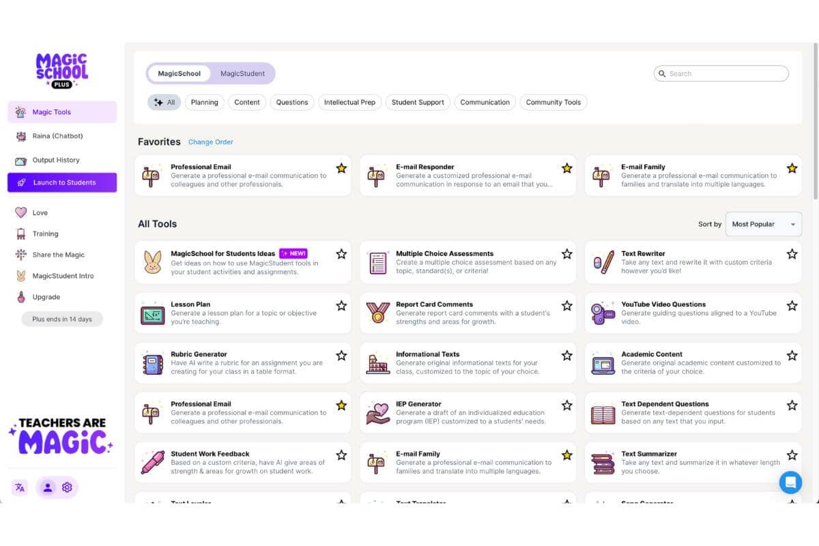Switch to the MagicStudent tab
Viewport: 819px width, 546px height.
click(242, 74)
